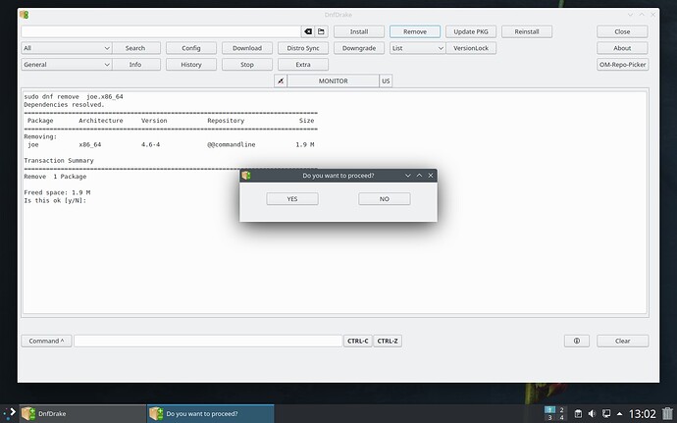Open the List dropdown
The width and height of the screenshot is (677, 423).
(418, 48)
